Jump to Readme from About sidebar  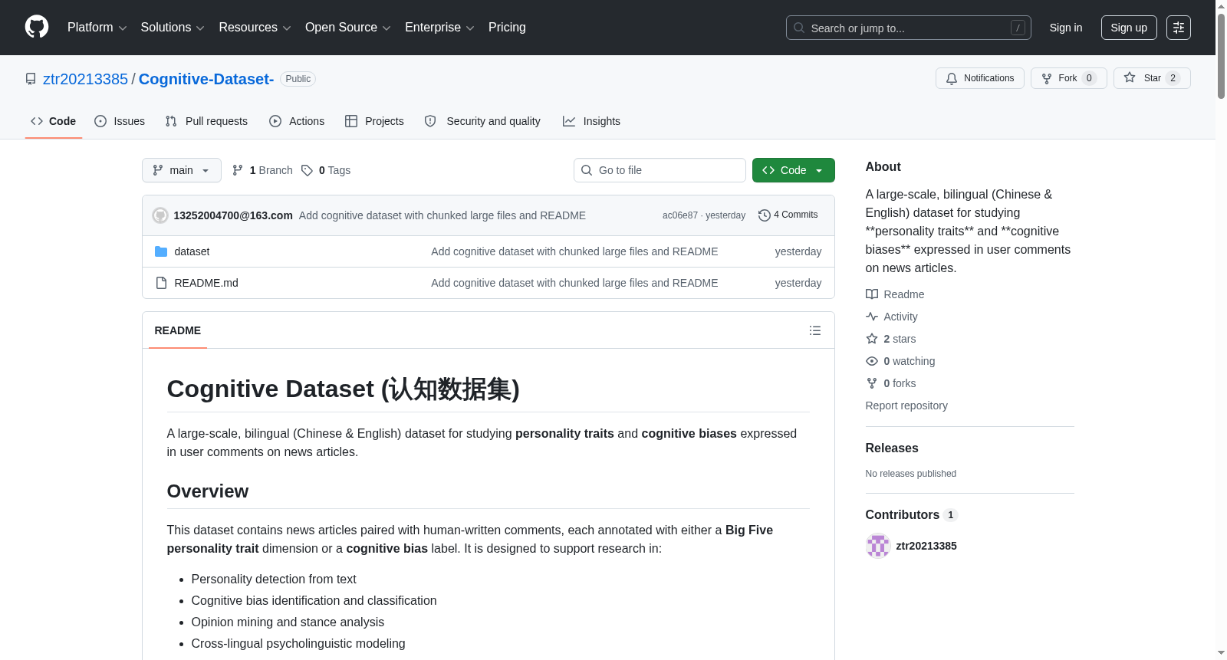pos(895,294)
